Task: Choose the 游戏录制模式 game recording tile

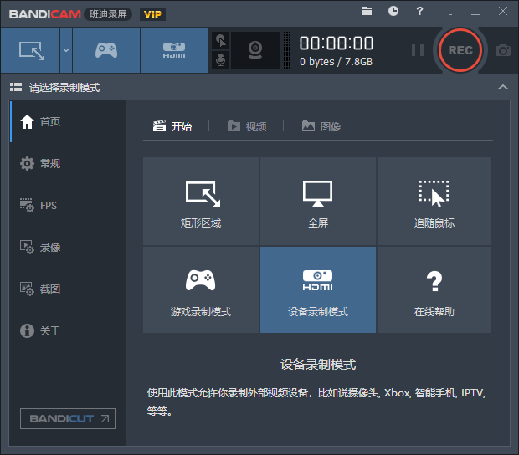Action: tap(201, 289)
